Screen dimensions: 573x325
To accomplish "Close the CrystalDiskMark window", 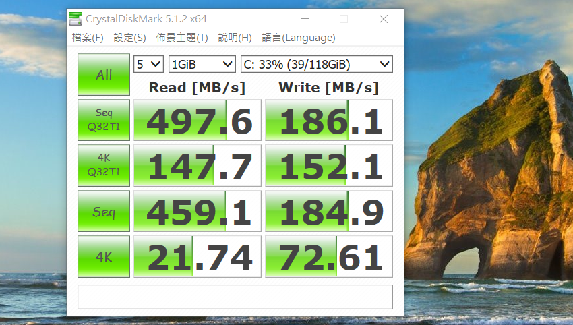I will tap(384, 19).
